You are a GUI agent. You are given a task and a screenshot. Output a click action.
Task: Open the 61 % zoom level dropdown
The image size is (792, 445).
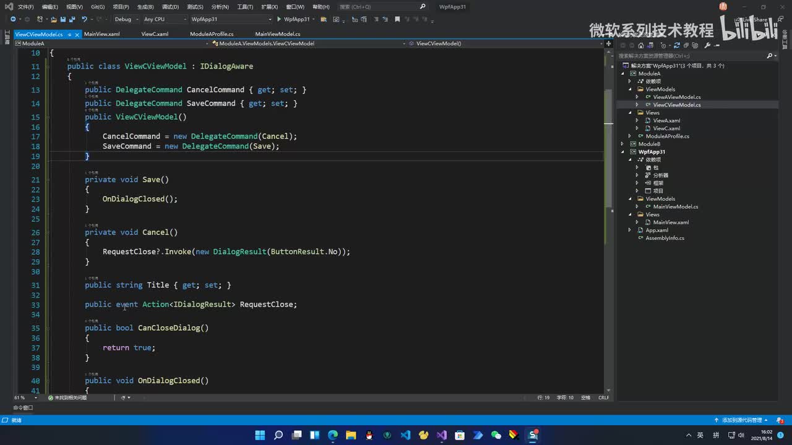pyautogui.click(x=26, y=397)
